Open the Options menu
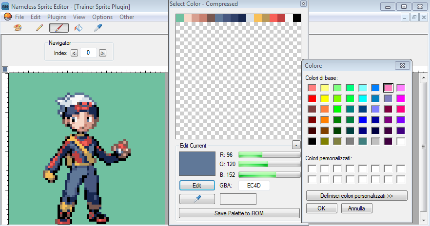Viewport: 430px width, 226px height. coord(102,17)
